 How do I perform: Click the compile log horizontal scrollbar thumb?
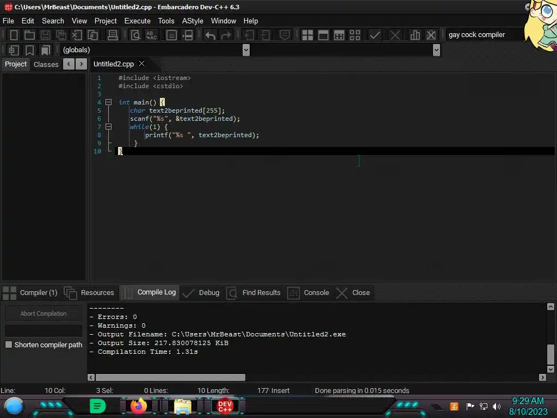[x=170, y=377]
